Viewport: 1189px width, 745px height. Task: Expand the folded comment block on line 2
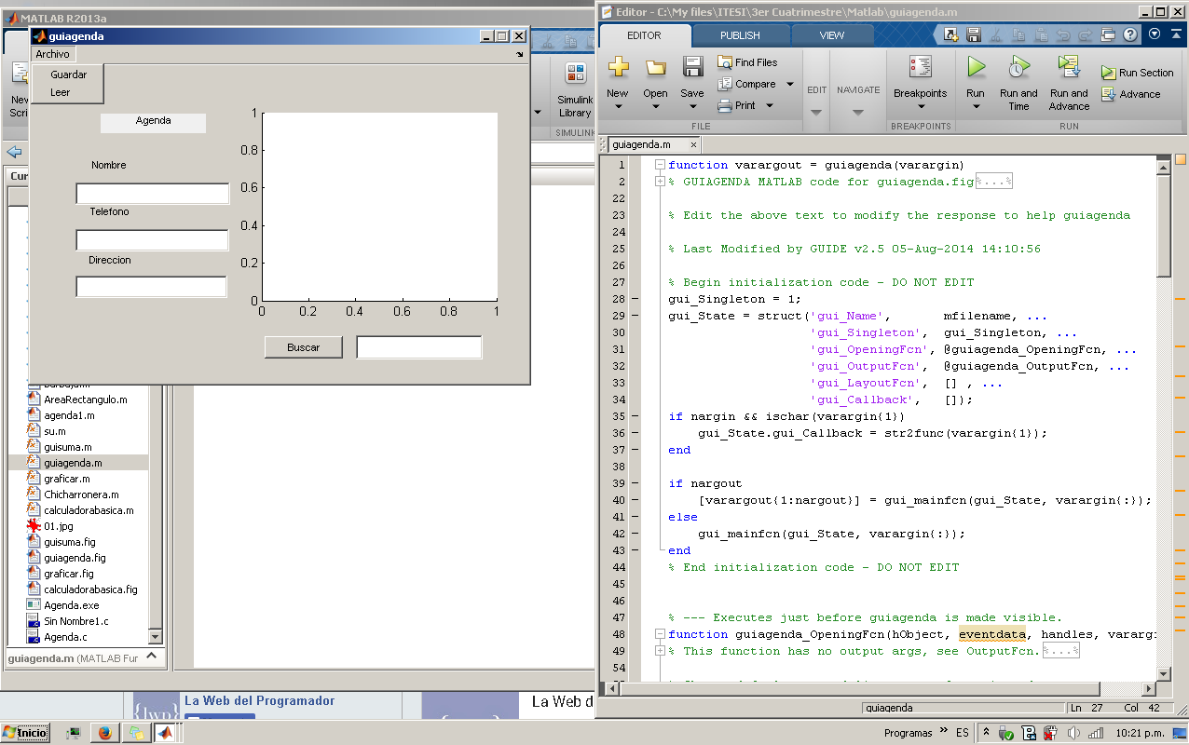coord(660,182)
